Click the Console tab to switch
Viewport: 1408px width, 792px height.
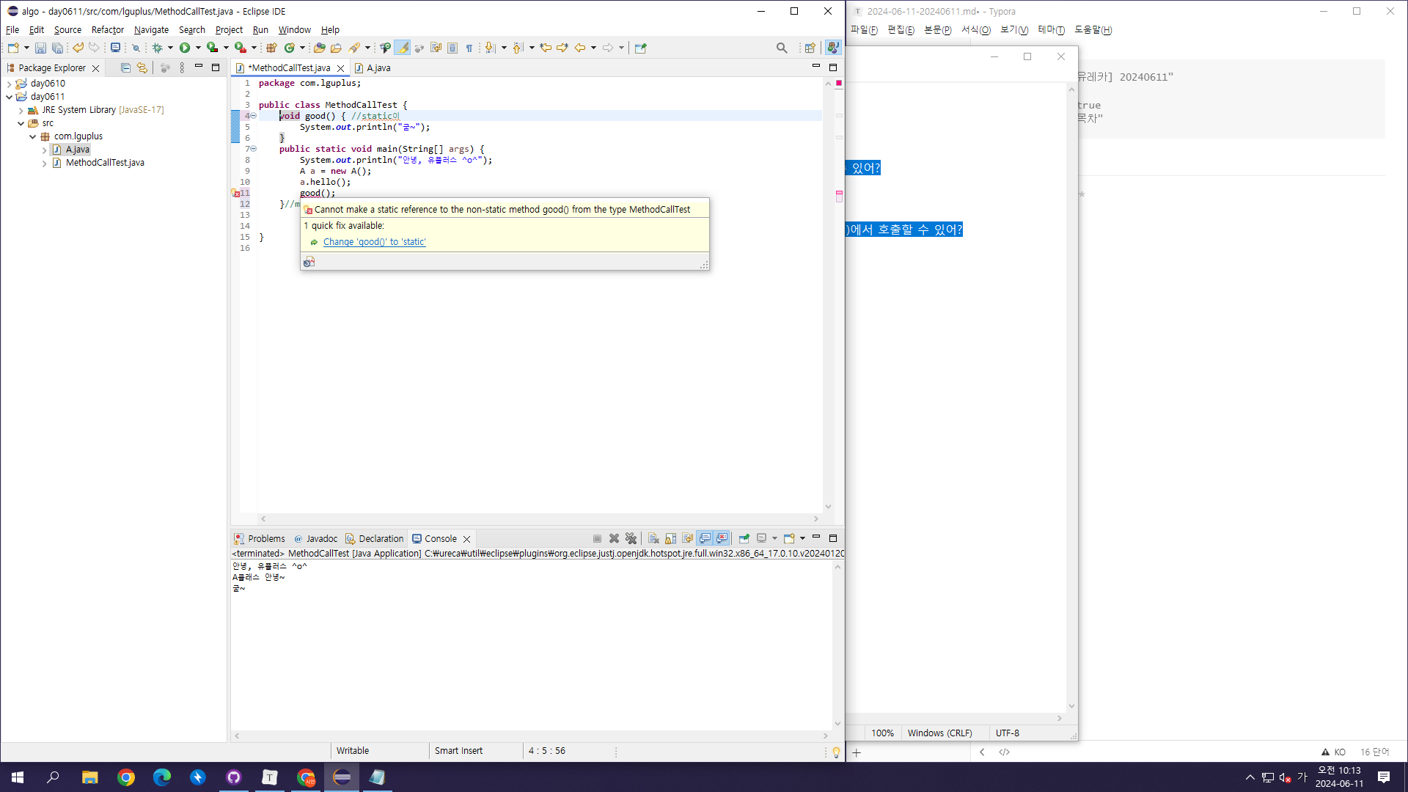coord(440,538)
